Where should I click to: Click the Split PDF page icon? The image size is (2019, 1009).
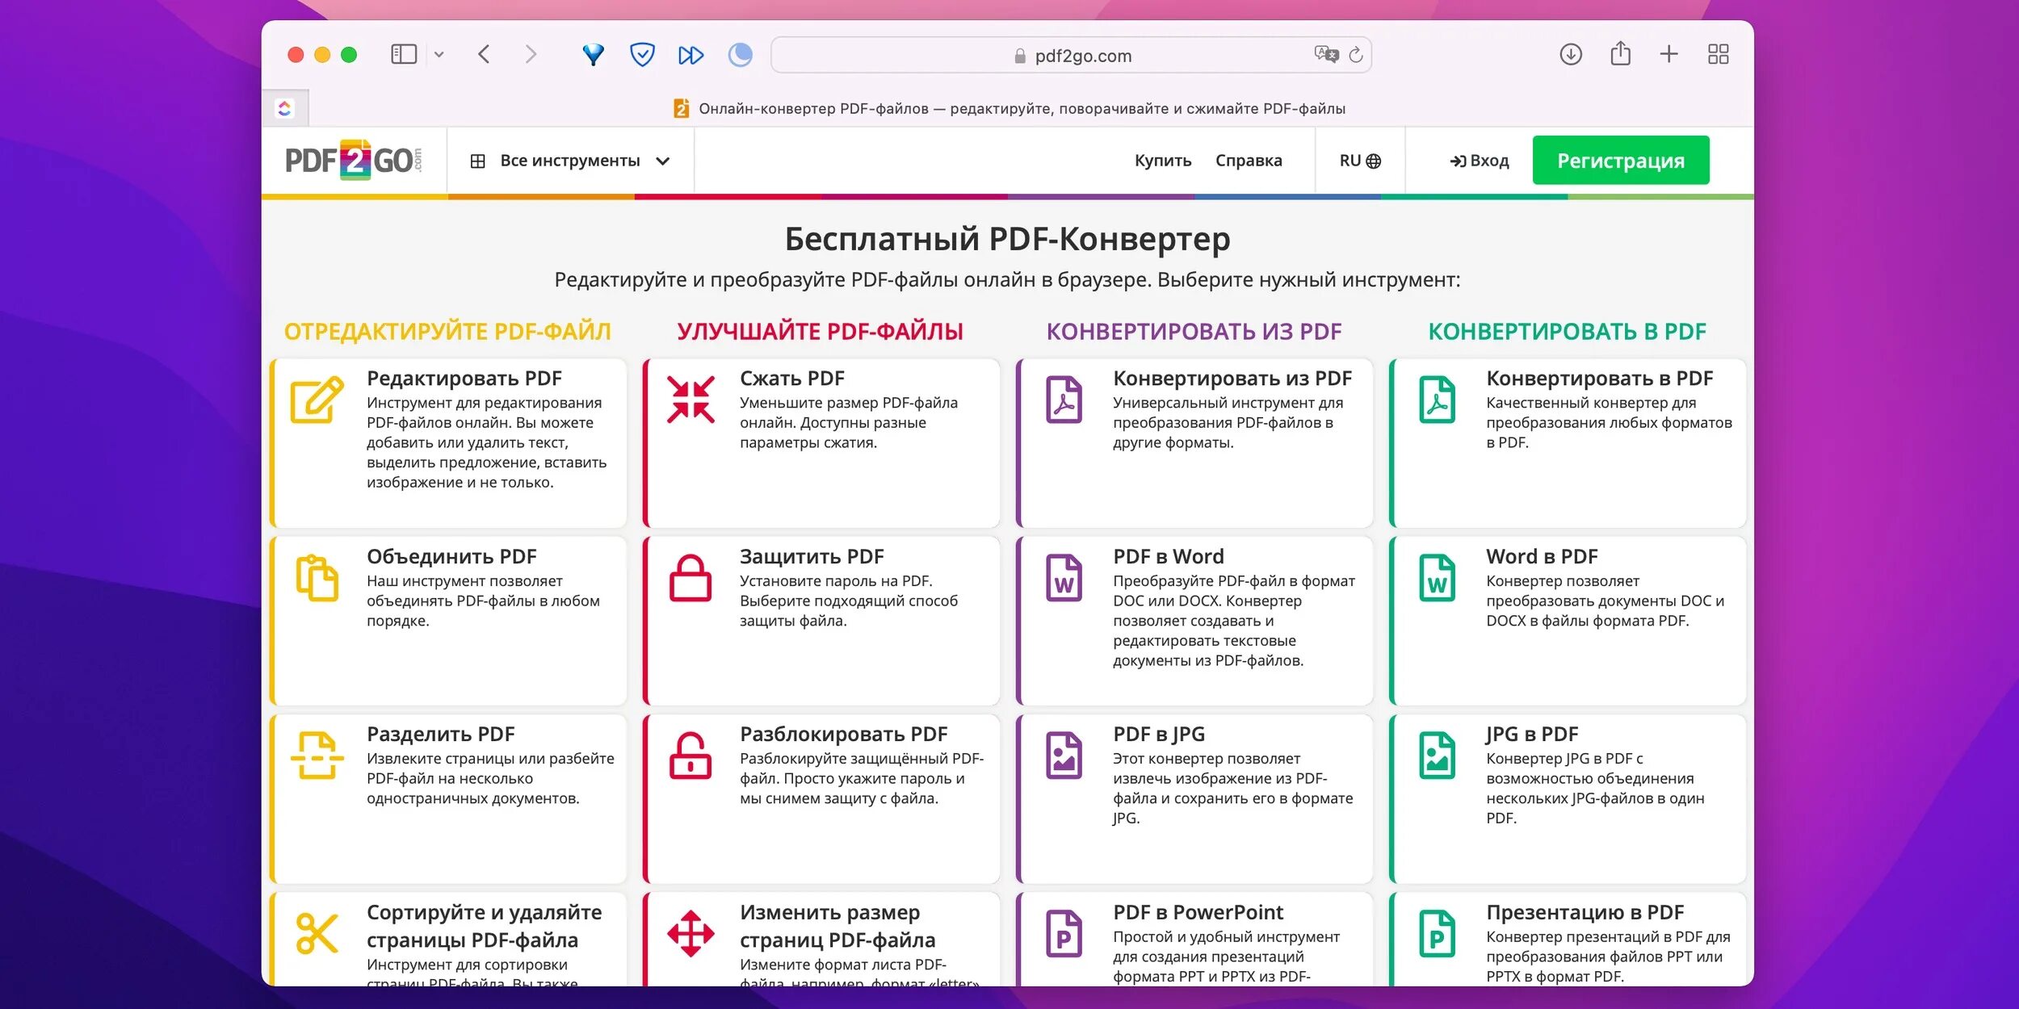point(317,756)
